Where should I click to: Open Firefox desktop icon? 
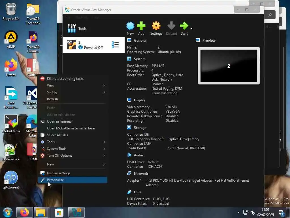pyautogui.click(x=11, y=68)
